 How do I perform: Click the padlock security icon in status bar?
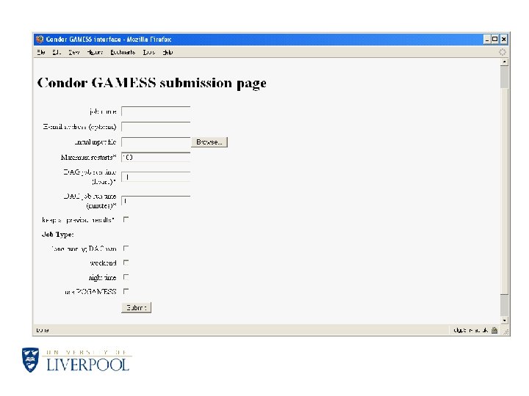(x=494, y=330)
